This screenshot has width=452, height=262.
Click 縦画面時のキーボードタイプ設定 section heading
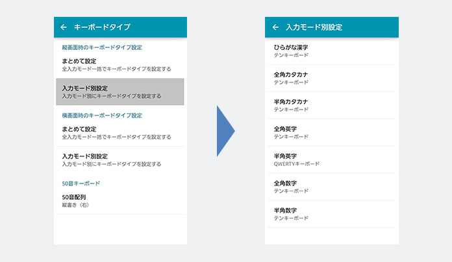click(102, 47)
